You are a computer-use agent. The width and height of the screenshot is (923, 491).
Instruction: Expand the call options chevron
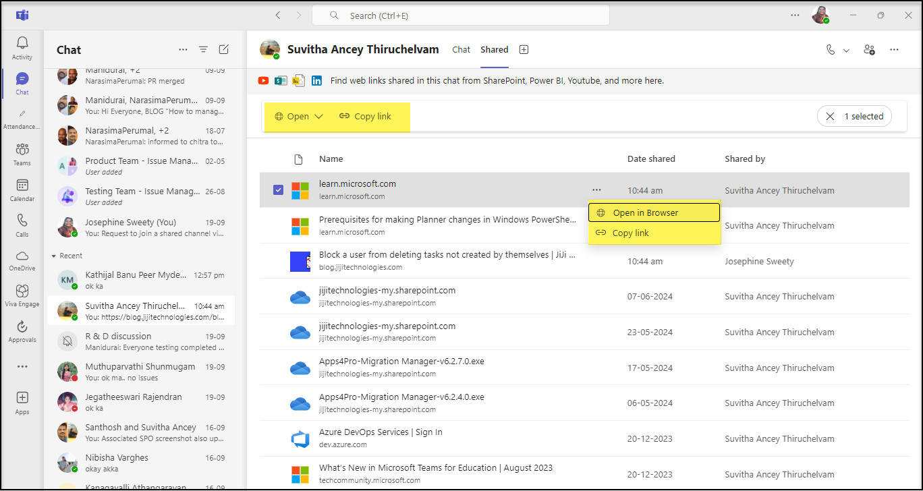(846, 50)
